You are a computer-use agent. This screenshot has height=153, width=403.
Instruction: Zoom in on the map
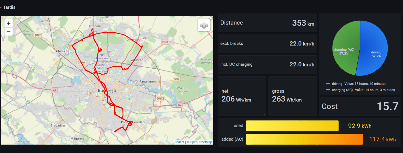pos(9,23)
